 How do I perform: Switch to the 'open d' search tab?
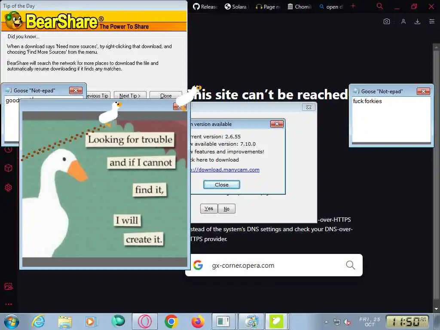[x=331, y=6]
